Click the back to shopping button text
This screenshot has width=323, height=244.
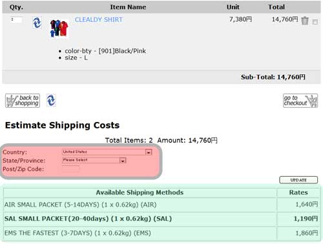(x=27, y=101)
